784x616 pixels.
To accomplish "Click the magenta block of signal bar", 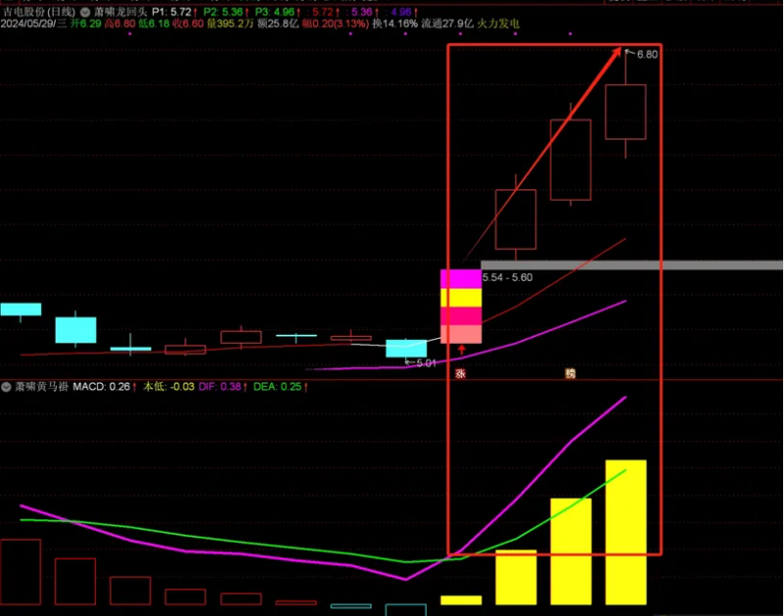I will pyautogui.click(x=461, y=278).
